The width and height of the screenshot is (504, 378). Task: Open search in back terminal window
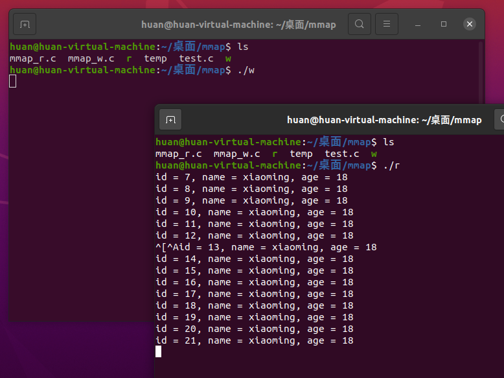coord(360,24)
